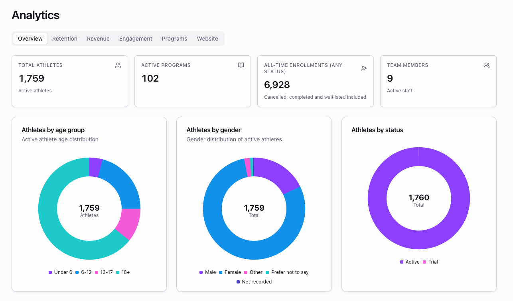Click 'Cancelled, completed and waitlisted included' text
The width and height of the screenshot is (513, 301).
315,97
